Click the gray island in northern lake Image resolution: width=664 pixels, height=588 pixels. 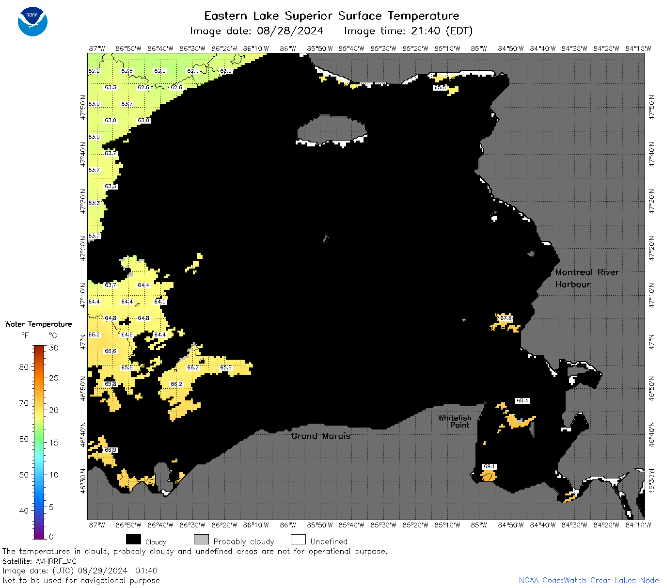(332, 129)
